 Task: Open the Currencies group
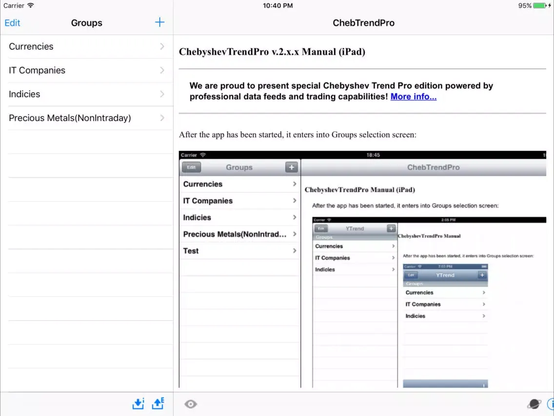87,47
